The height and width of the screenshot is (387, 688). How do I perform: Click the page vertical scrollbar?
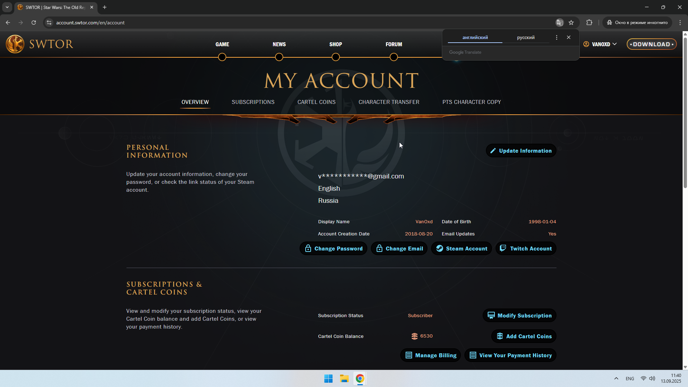point(685,113)
